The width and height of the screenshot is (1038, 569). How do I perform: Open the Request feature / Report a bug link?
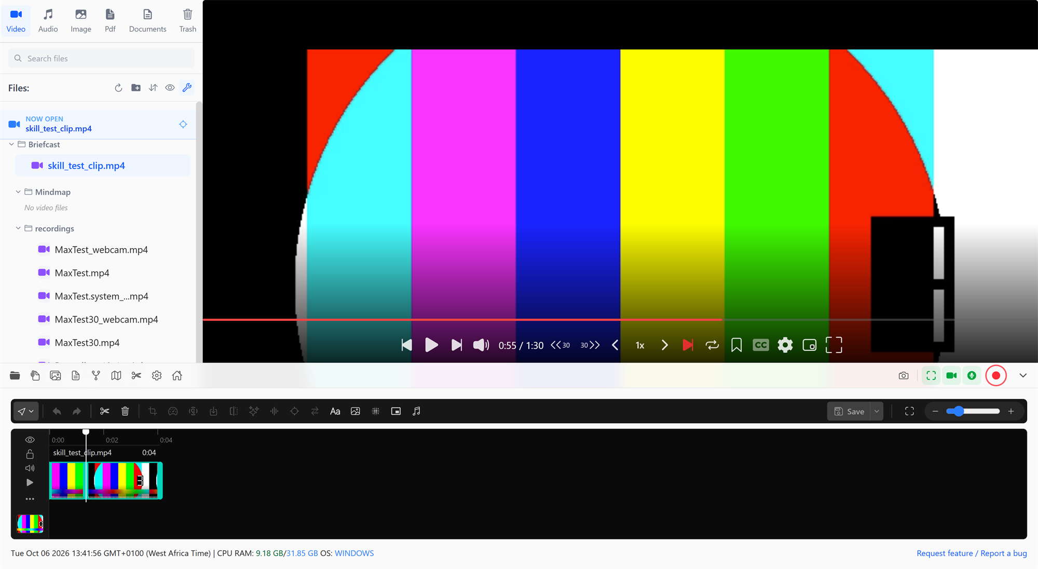point(972,553)
